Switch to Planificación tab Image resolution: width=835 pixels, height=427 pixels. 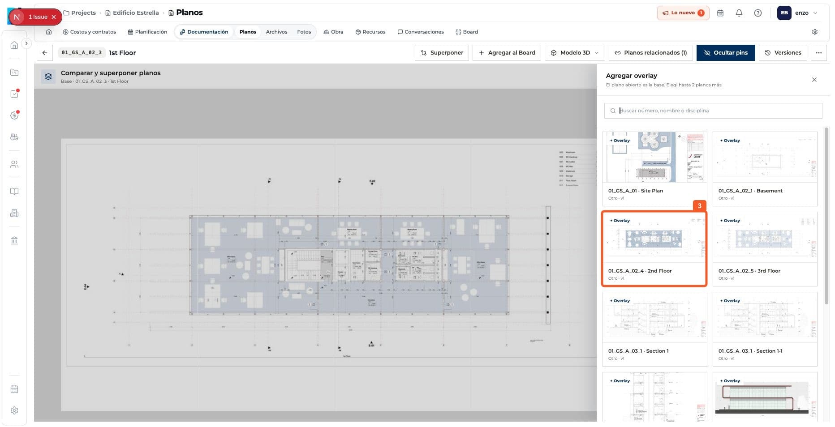147,32
